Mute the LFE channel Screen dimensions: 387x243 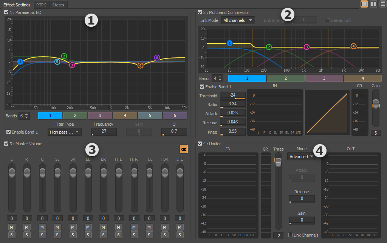pos(180,227)
